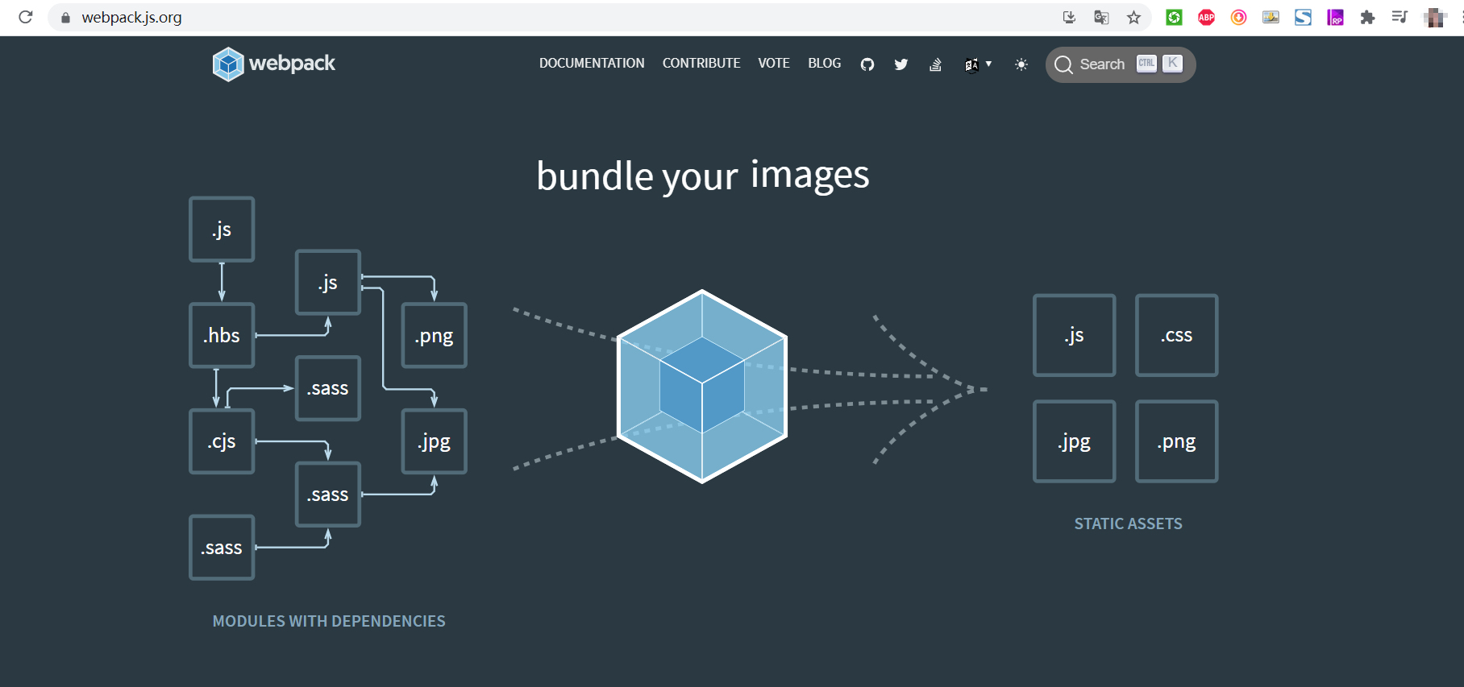Open the CONTRIBUTE nav link

tap(701, 63)
